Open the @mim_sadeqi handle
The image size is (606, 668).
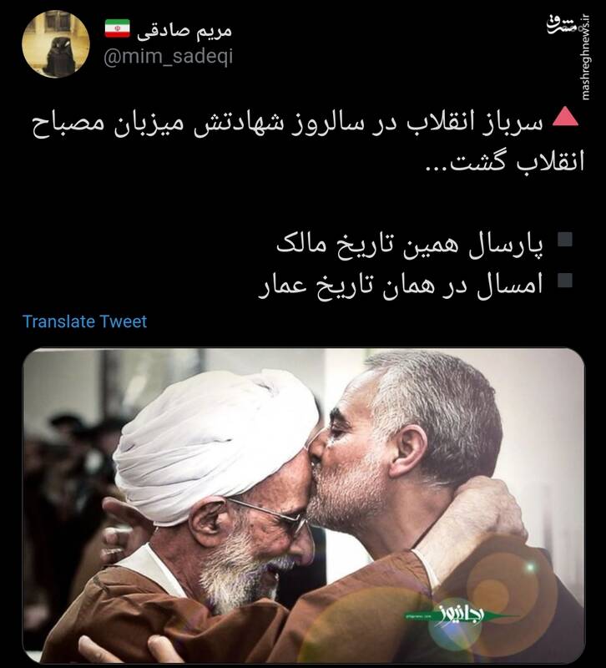point(169,57)
